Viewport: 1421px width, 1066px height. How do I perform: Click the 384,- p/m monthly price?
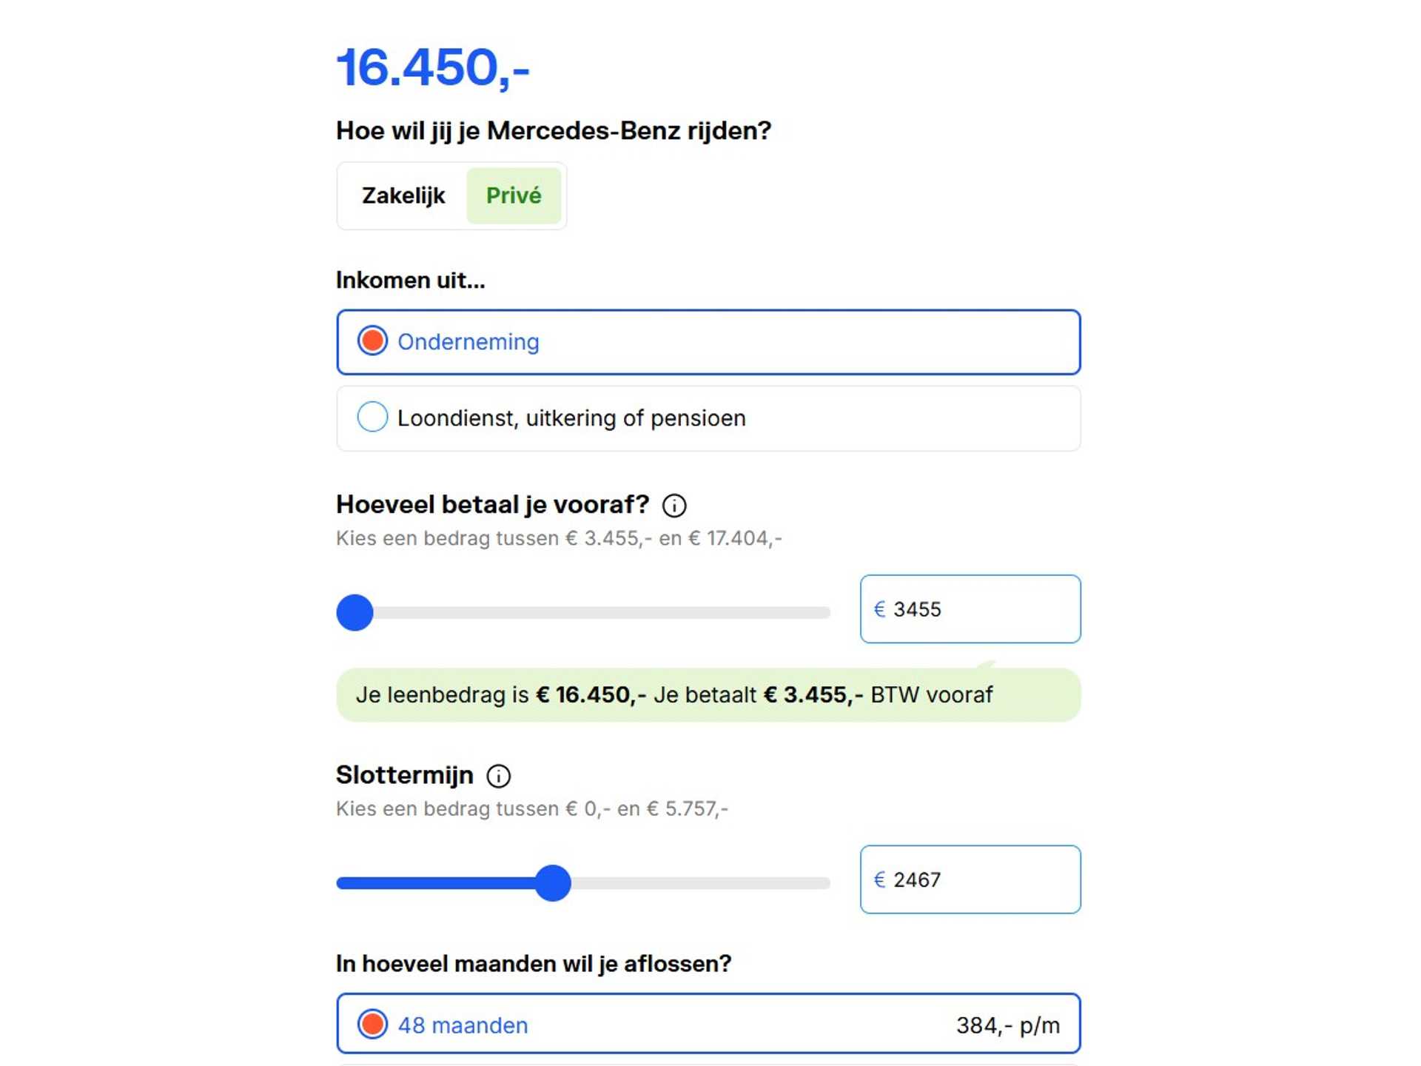(1007, 1025)
